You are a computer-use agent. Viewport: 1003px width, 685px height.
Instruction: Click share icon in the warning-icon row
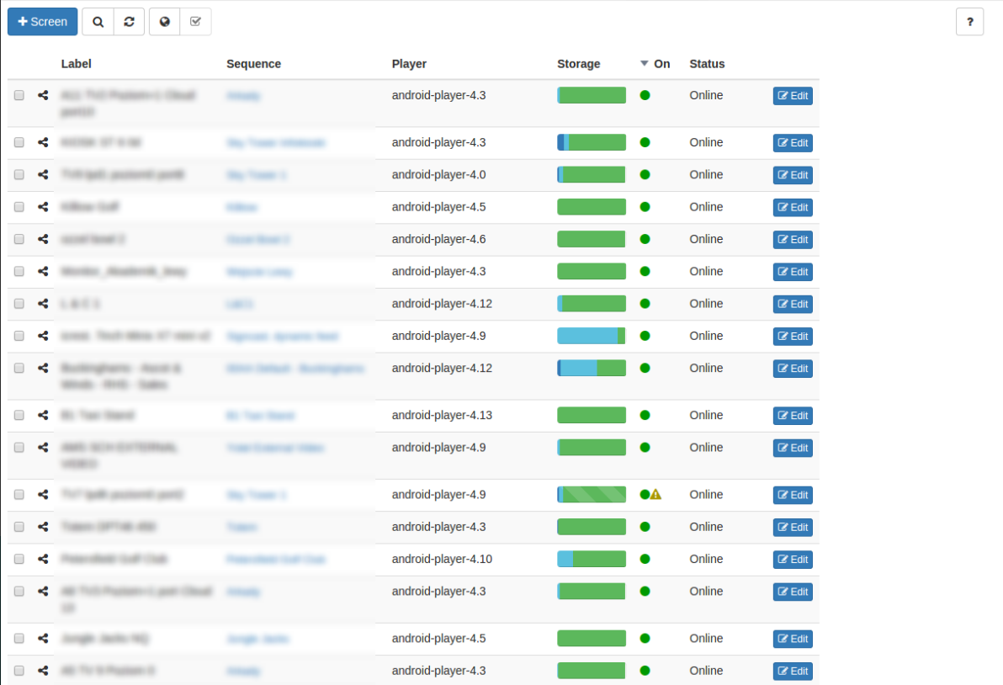pyautogui.click(x=43, y=495)
